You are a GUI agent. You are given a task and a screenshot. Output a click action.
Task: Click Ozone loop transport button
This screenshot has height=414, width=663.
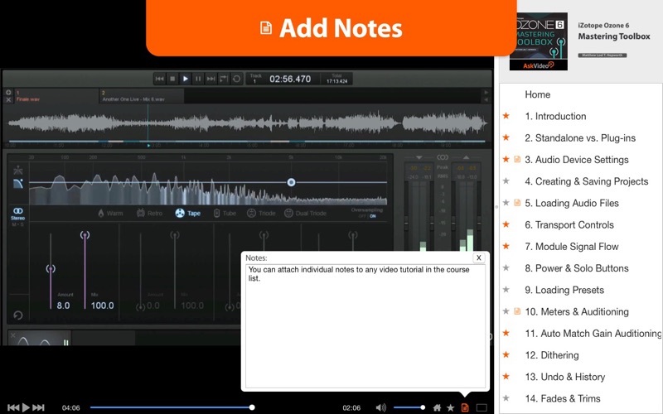236,79
